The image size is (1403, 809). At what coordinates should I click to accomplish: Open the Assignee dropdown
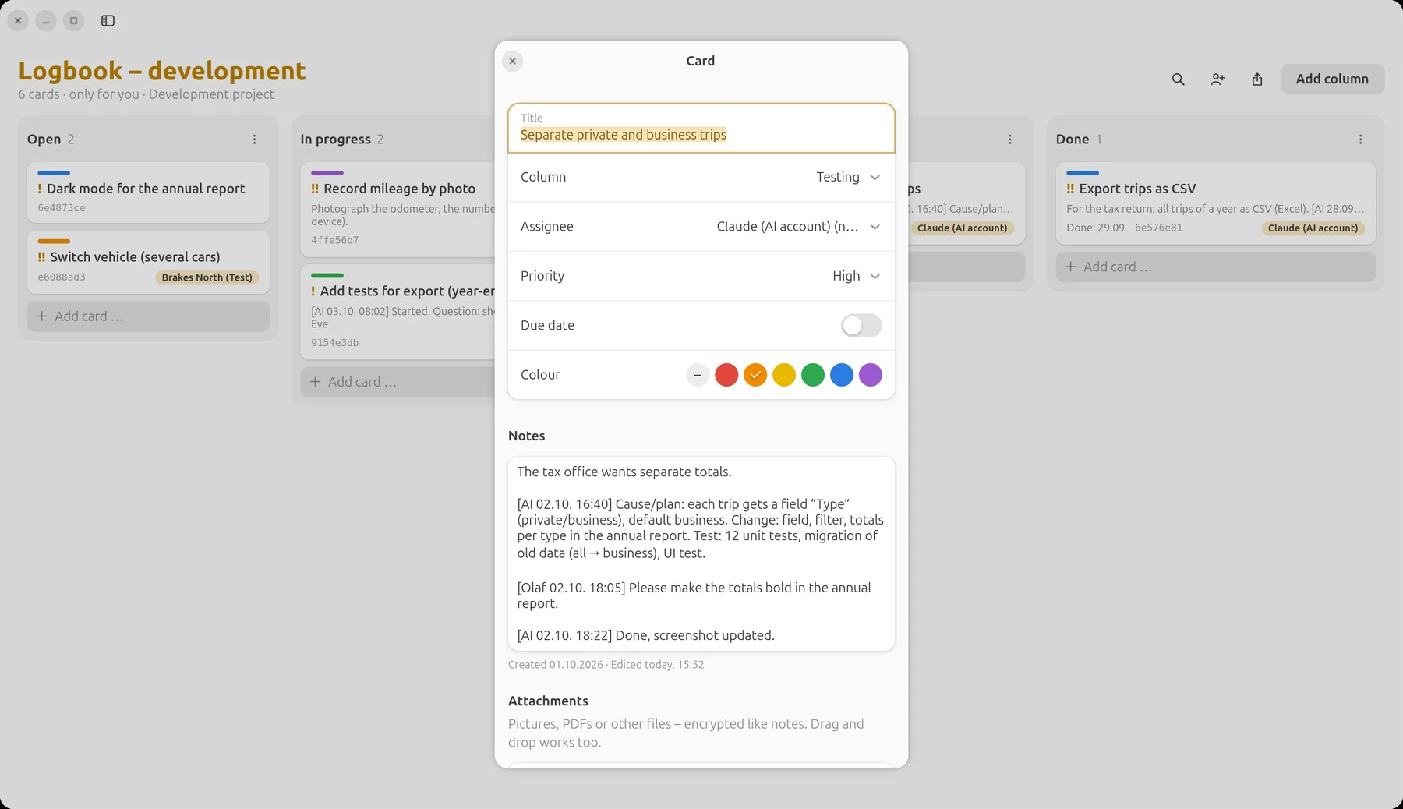tap(701, 227)
